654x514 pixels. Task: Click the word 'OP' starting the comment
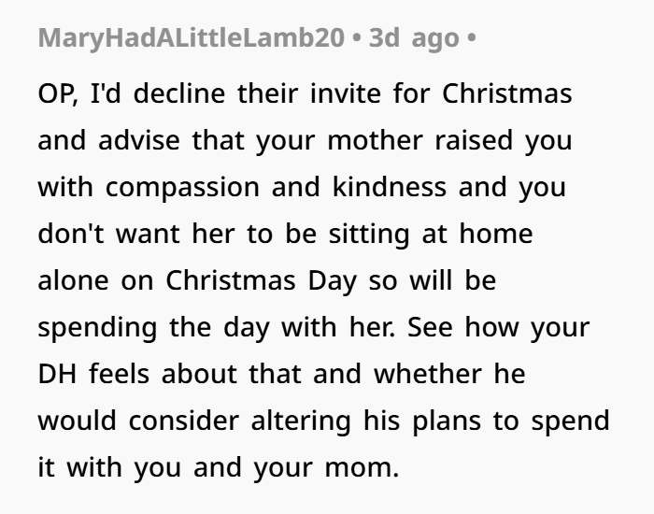[55, 93]
